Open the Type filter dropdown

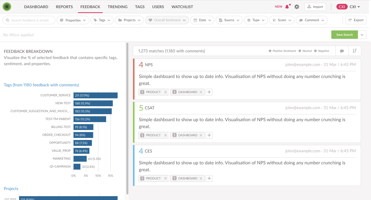256,20
